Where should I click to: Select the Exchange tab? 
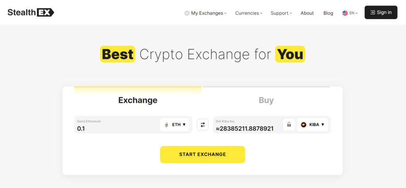coord(138,100)
